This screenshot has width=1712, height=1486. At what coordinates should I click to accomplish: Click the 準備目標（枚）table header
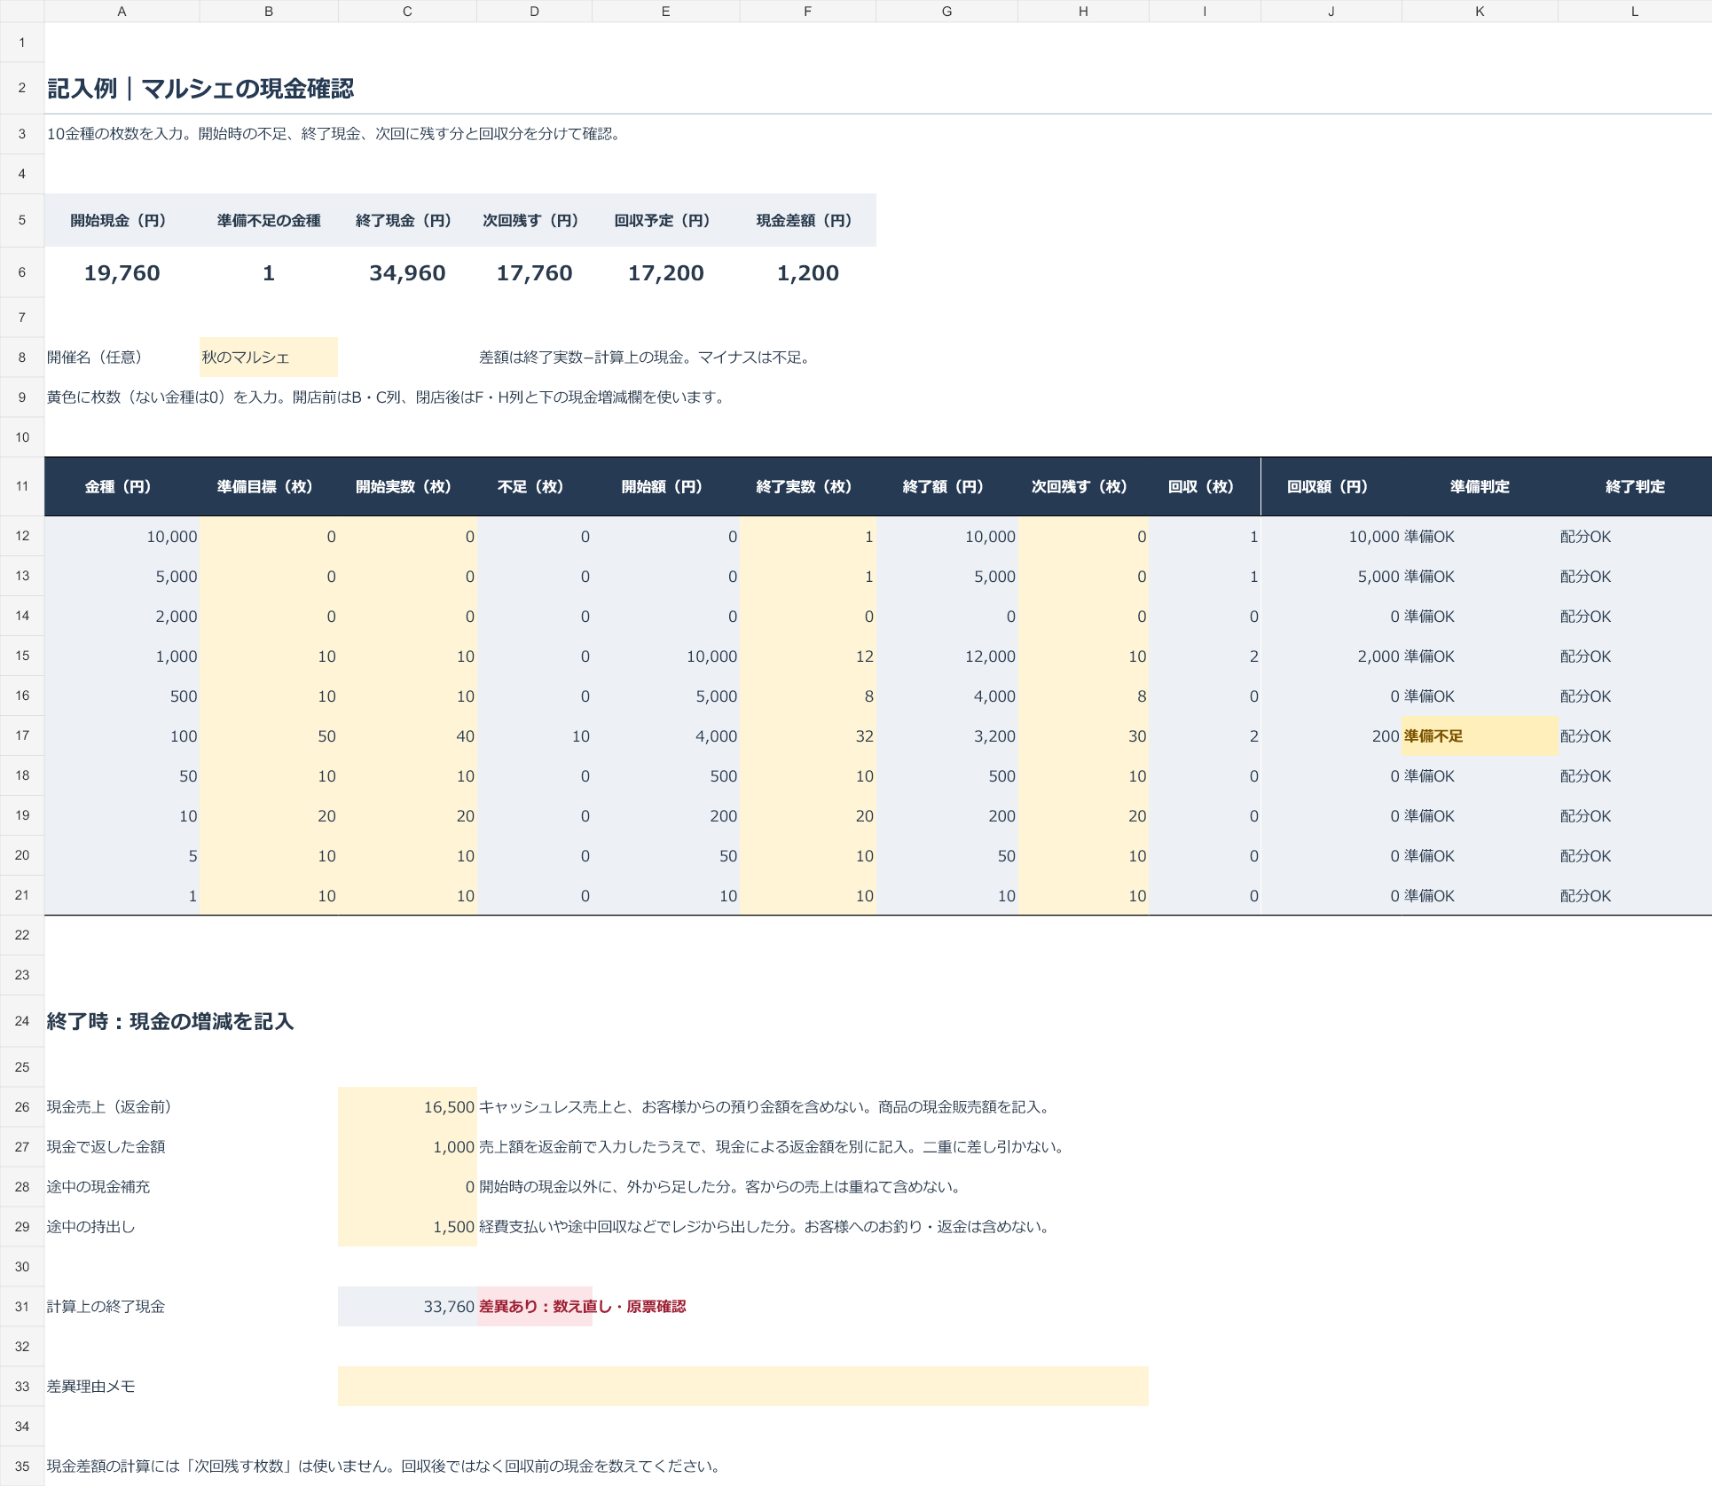[269, 486]
